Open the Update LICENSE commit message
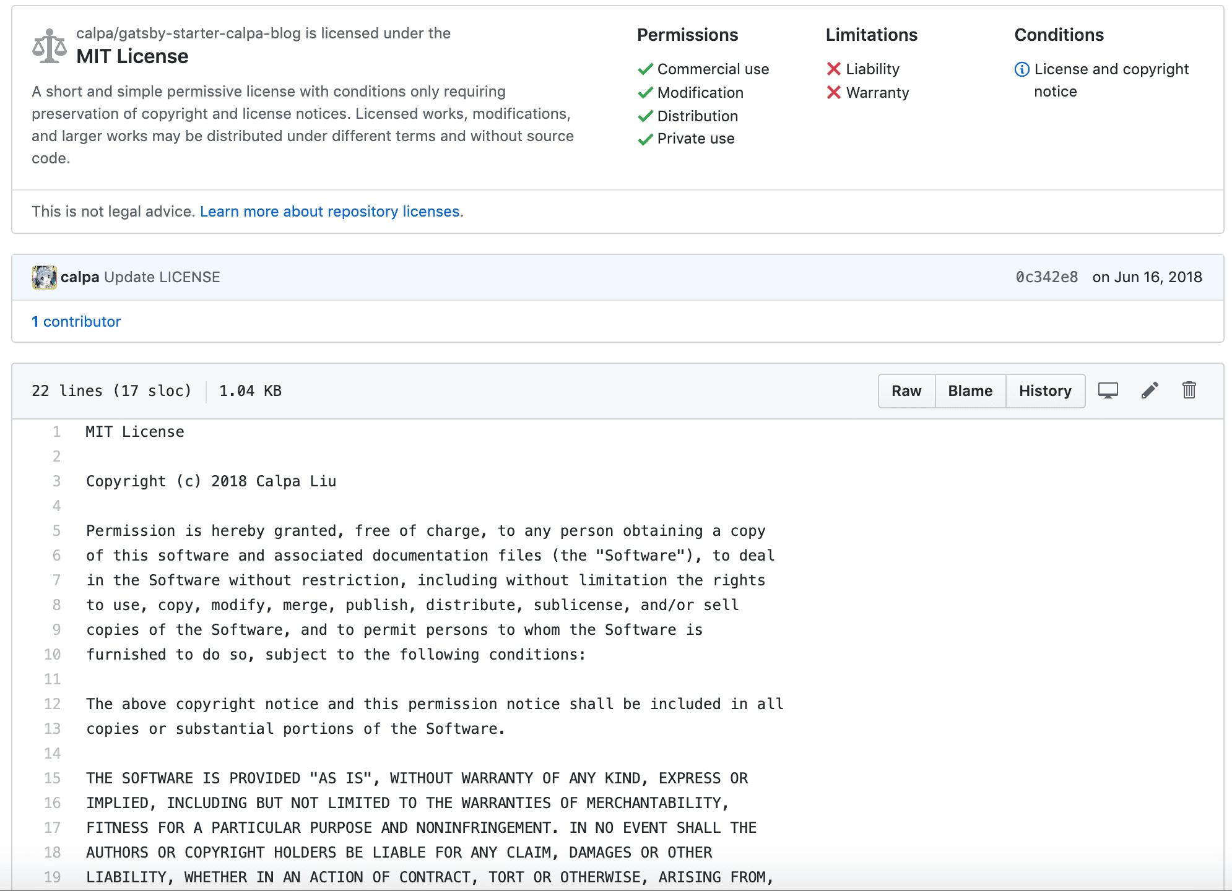This screenshot has width=1232, height=891. [162, 277]
